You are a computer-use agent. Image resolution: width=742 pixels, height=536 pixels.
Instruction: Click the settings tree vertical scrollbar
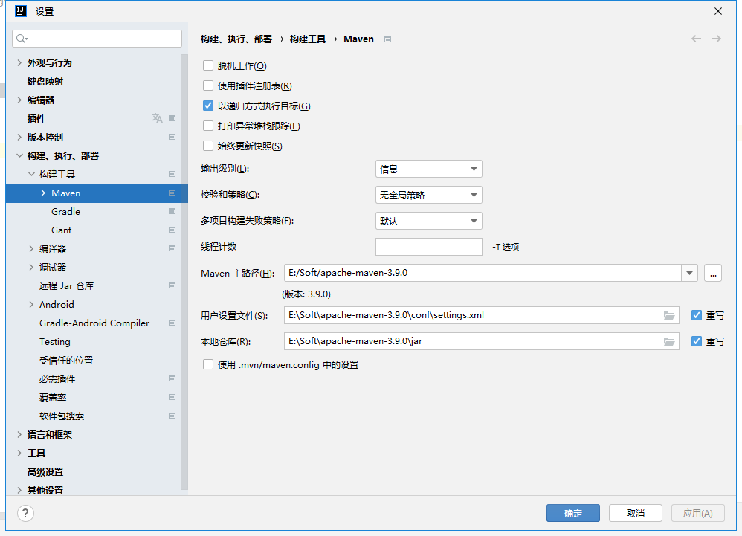pyautogui.click(x=184, y=272)
